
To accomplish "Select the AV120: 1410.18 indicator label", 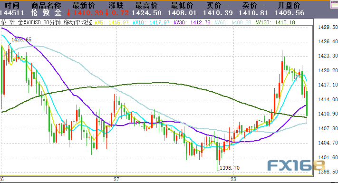I will coord(275,22).
